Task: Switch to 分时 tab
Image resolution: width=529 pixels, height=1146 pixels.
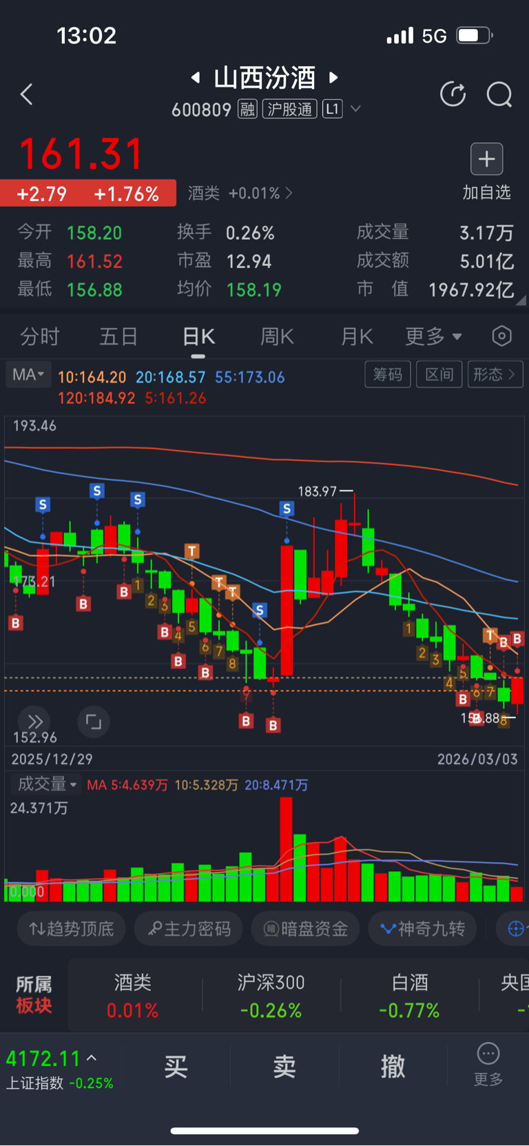Action: tap(40, 336)
